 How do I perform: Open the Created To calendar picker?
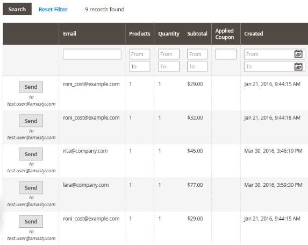click(x=298, y=66)
